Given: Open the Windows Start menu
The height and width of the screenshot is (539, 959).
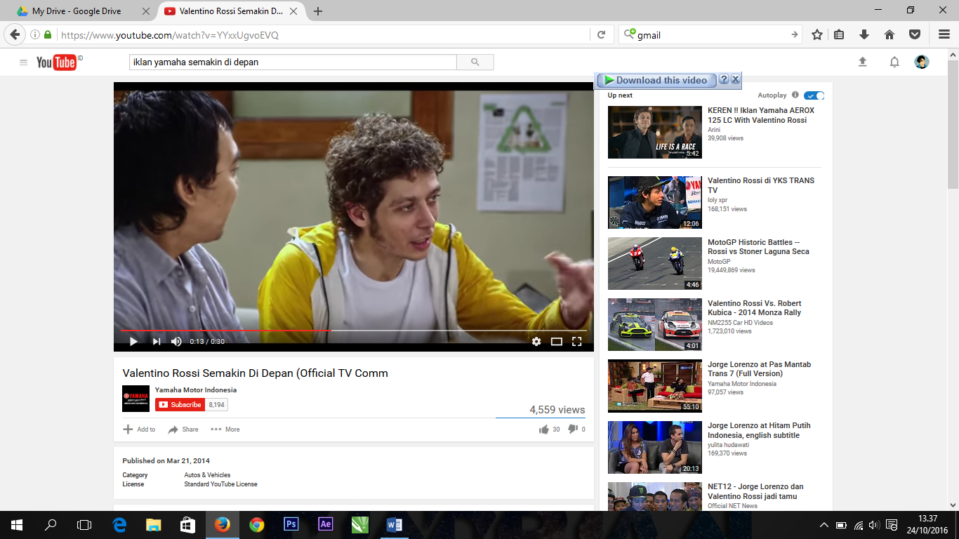Looking at the screenshot, I should click(16, 524).
